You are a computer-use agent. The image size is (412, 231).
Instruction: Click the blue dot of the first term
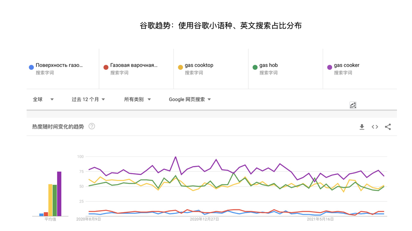31,67
